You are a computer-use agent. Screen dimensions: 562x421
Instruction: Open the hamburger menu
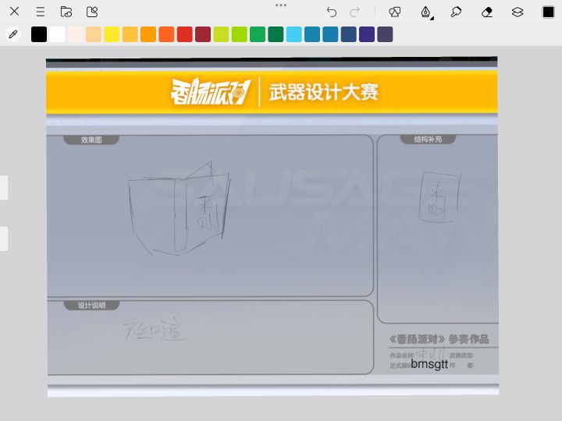41,12
